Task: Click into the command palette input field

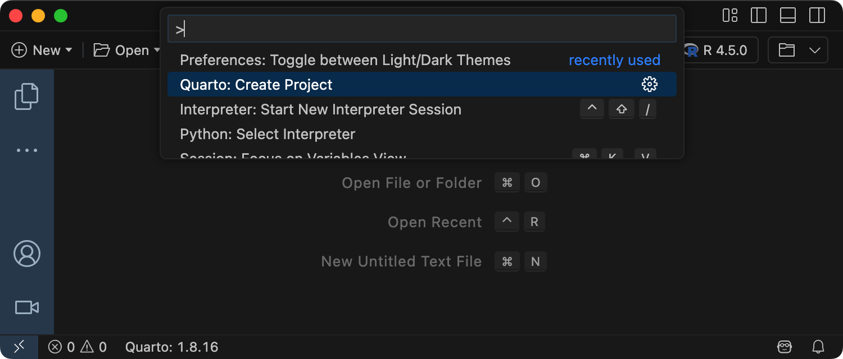Action: (422, 29)
